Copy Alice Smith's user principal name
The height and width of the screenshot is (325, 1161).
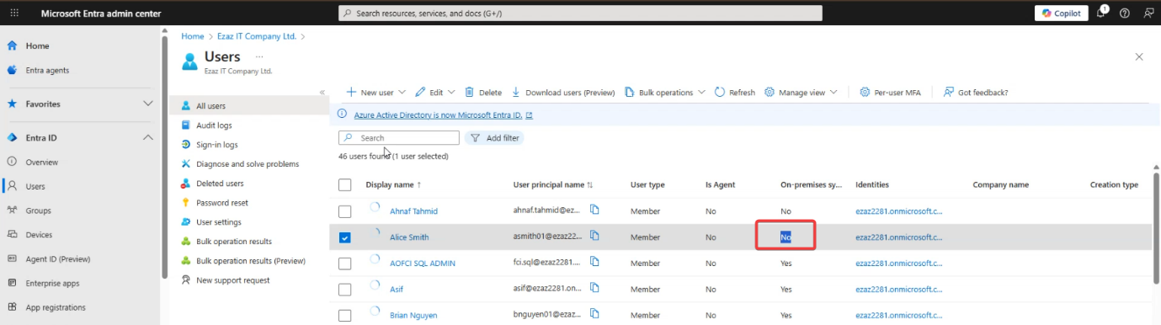[594, 237]
